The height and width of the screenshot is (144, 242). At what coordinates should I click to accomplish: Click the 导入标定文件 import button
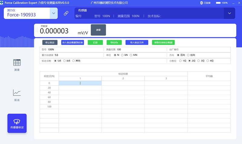pos(137,42)
